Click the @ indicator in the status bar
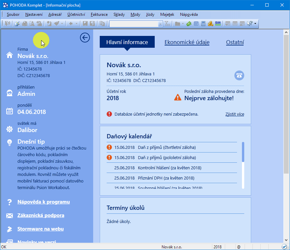The height and width of the screenshot is (250, 290). coord(239,247)
